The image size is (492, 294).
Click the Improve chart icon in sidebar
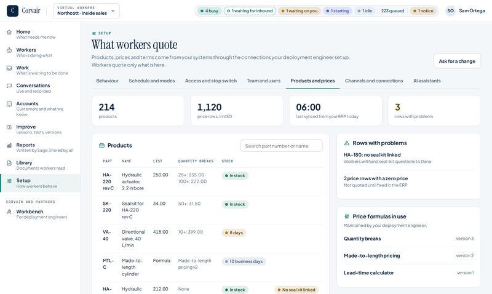9,127
